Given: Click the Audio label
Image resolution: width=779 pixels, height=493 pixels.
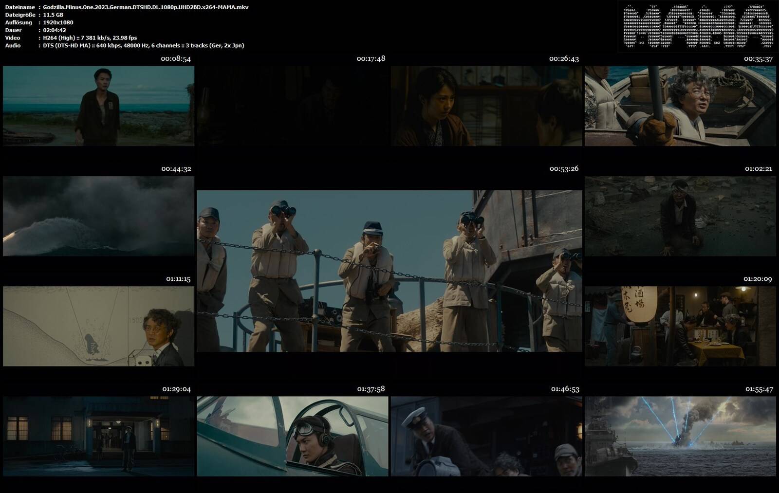Looking at the screenshot, I should point(13,45).
